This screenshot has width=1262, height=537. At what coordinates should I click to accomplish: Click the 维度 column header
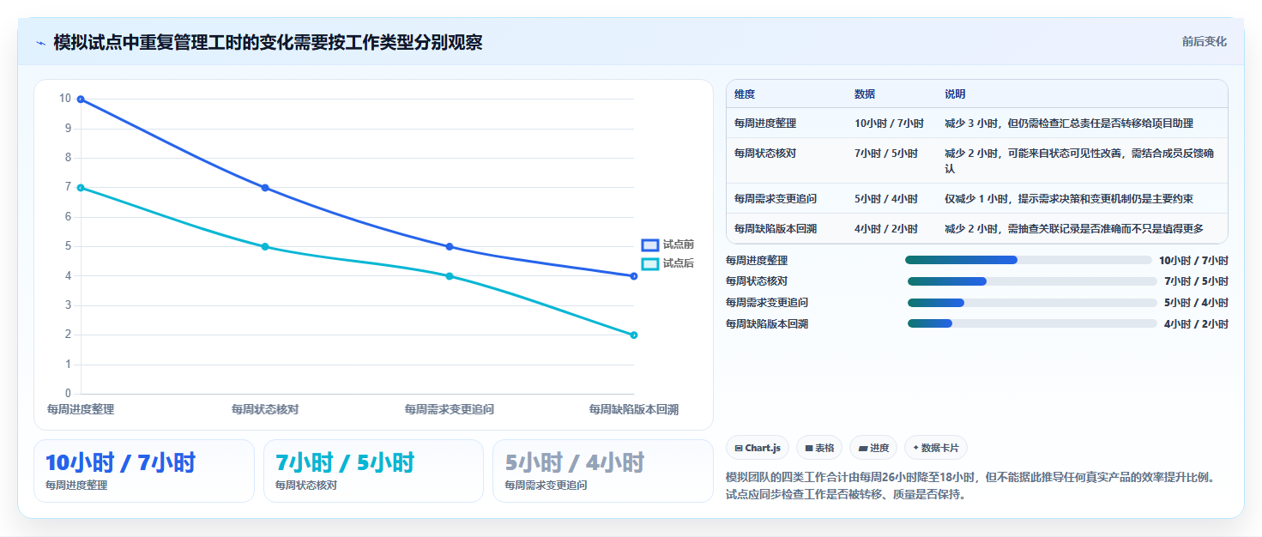(x=745, y=94)
